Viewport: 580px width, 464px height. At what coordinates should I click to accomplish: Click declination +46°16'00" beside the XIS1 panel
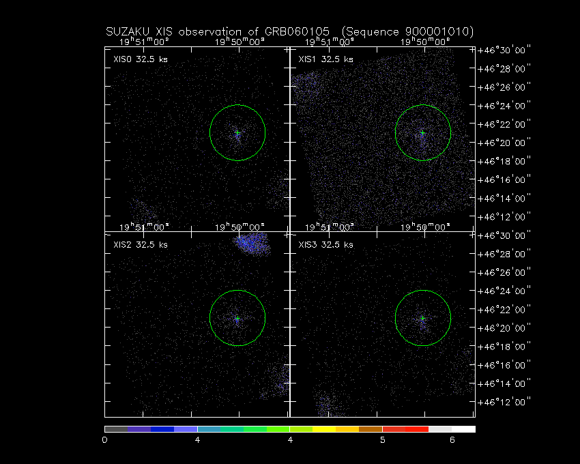pyautogui.click(x=504, y=180)
